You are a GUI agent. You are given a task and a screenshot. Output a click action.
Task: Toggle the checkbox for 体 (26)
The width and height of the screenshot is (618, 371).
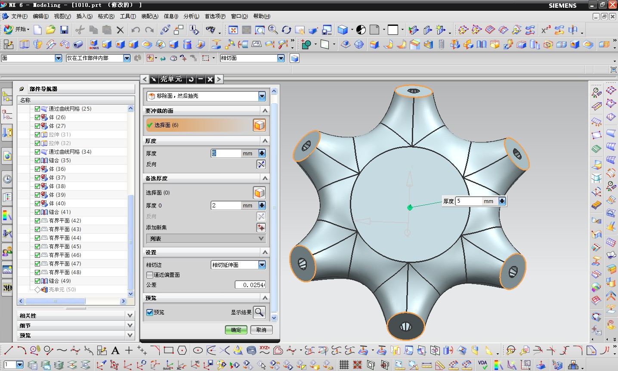click(37, 117)
